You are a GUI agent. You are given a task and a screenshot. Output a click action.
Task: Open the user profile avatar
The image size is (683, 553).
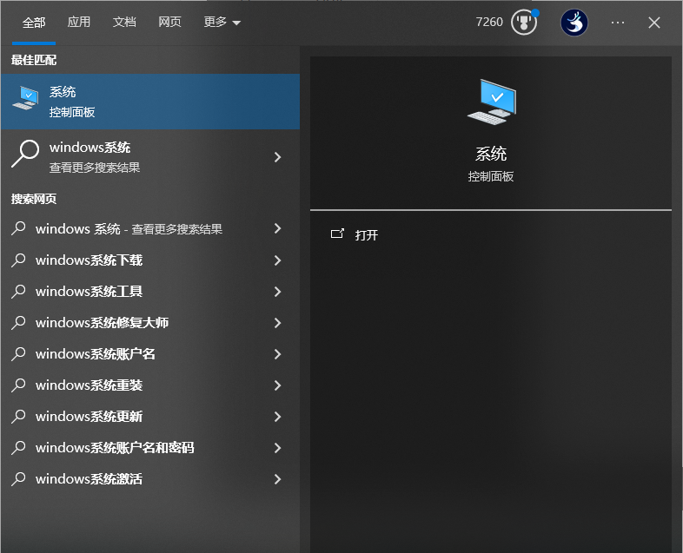(x=574, y=23)
